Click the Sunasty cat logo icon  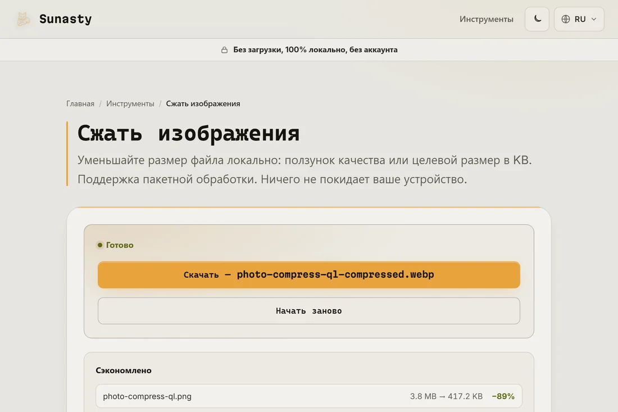23,19
